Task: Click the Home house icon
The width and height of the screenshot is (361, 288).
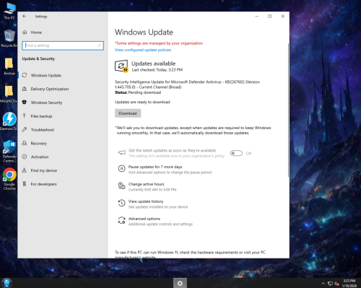Action: [x=25, y=32]
